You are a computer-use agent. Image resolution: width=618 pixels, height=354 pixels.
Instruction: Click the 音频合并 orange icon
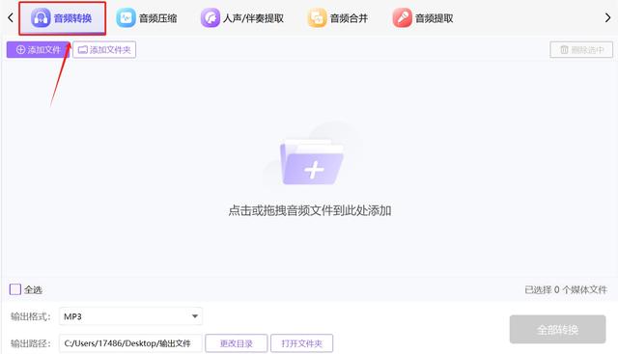317,17
